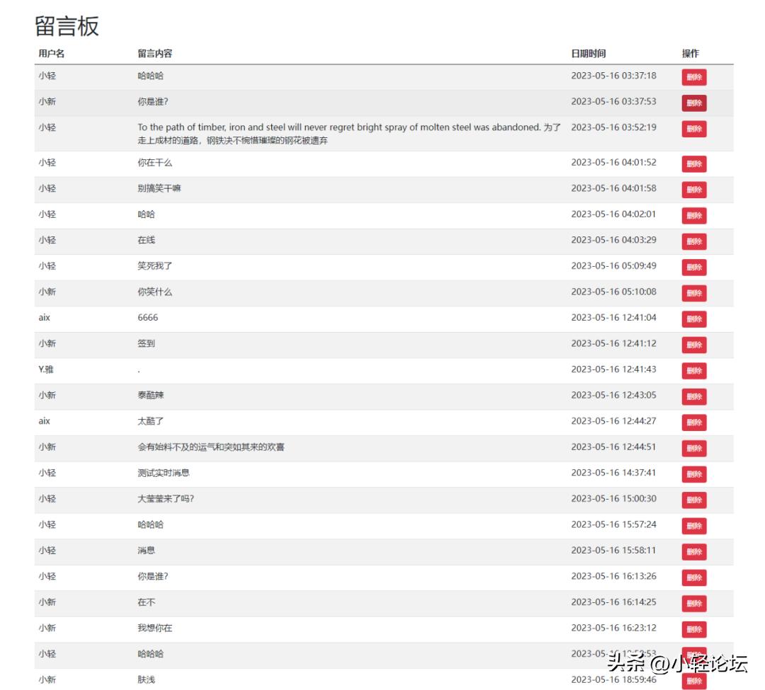The height and width of the screenshot is (690, 765).
Task: Delete the "6666" message by aix
Action: click(x=693, y=319)
